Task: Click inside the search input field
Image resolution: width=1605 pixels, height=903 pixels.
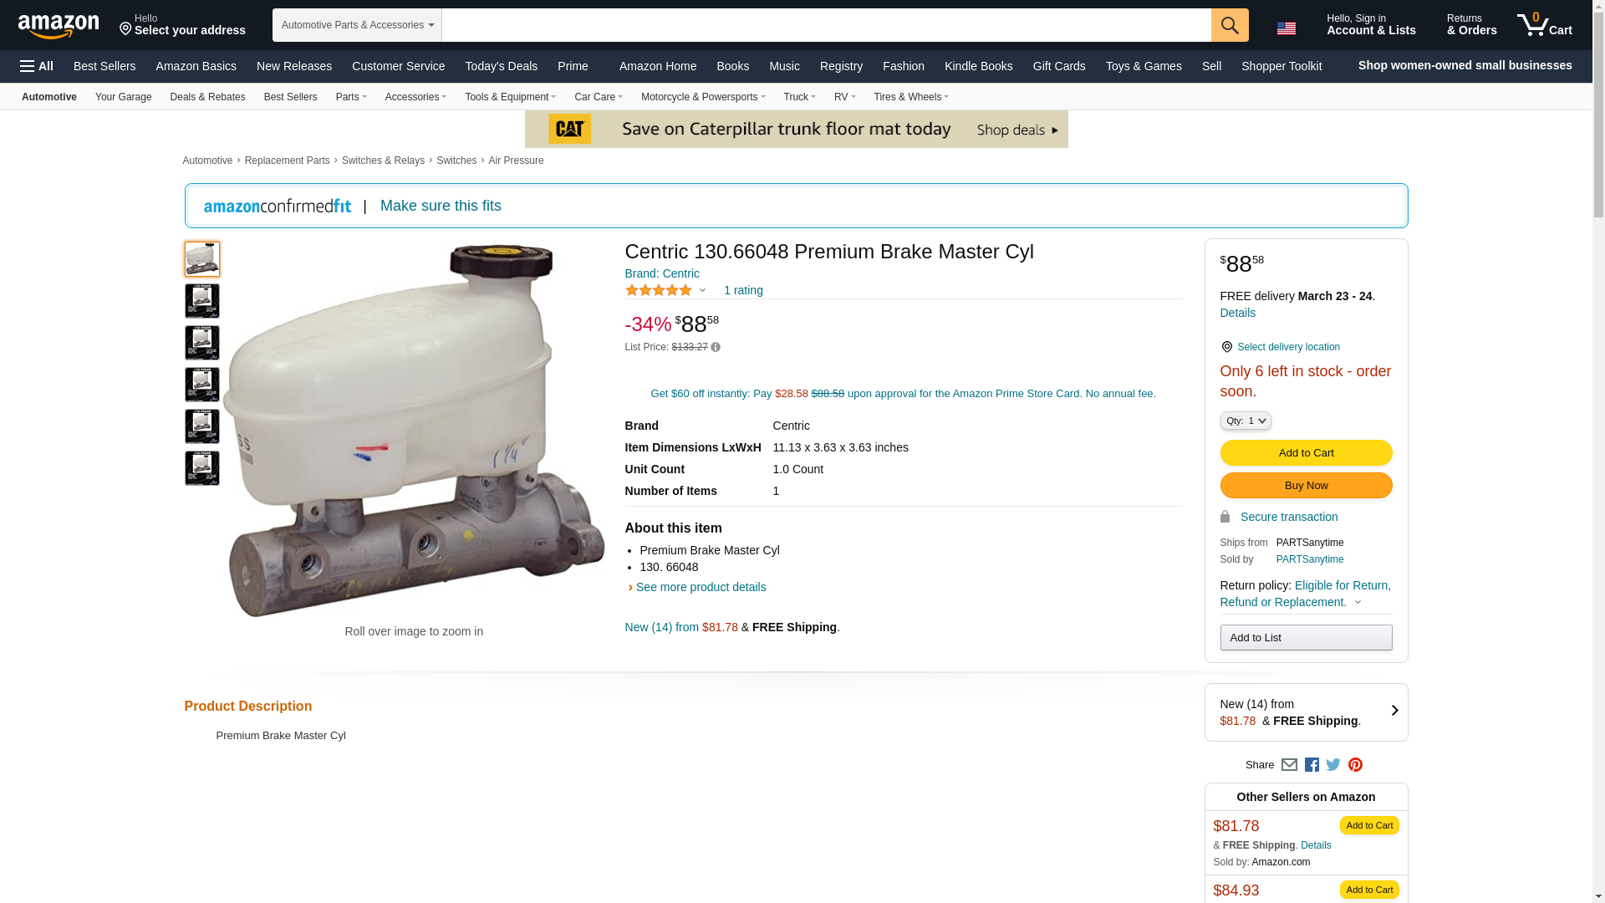Action: click(826, 25)
